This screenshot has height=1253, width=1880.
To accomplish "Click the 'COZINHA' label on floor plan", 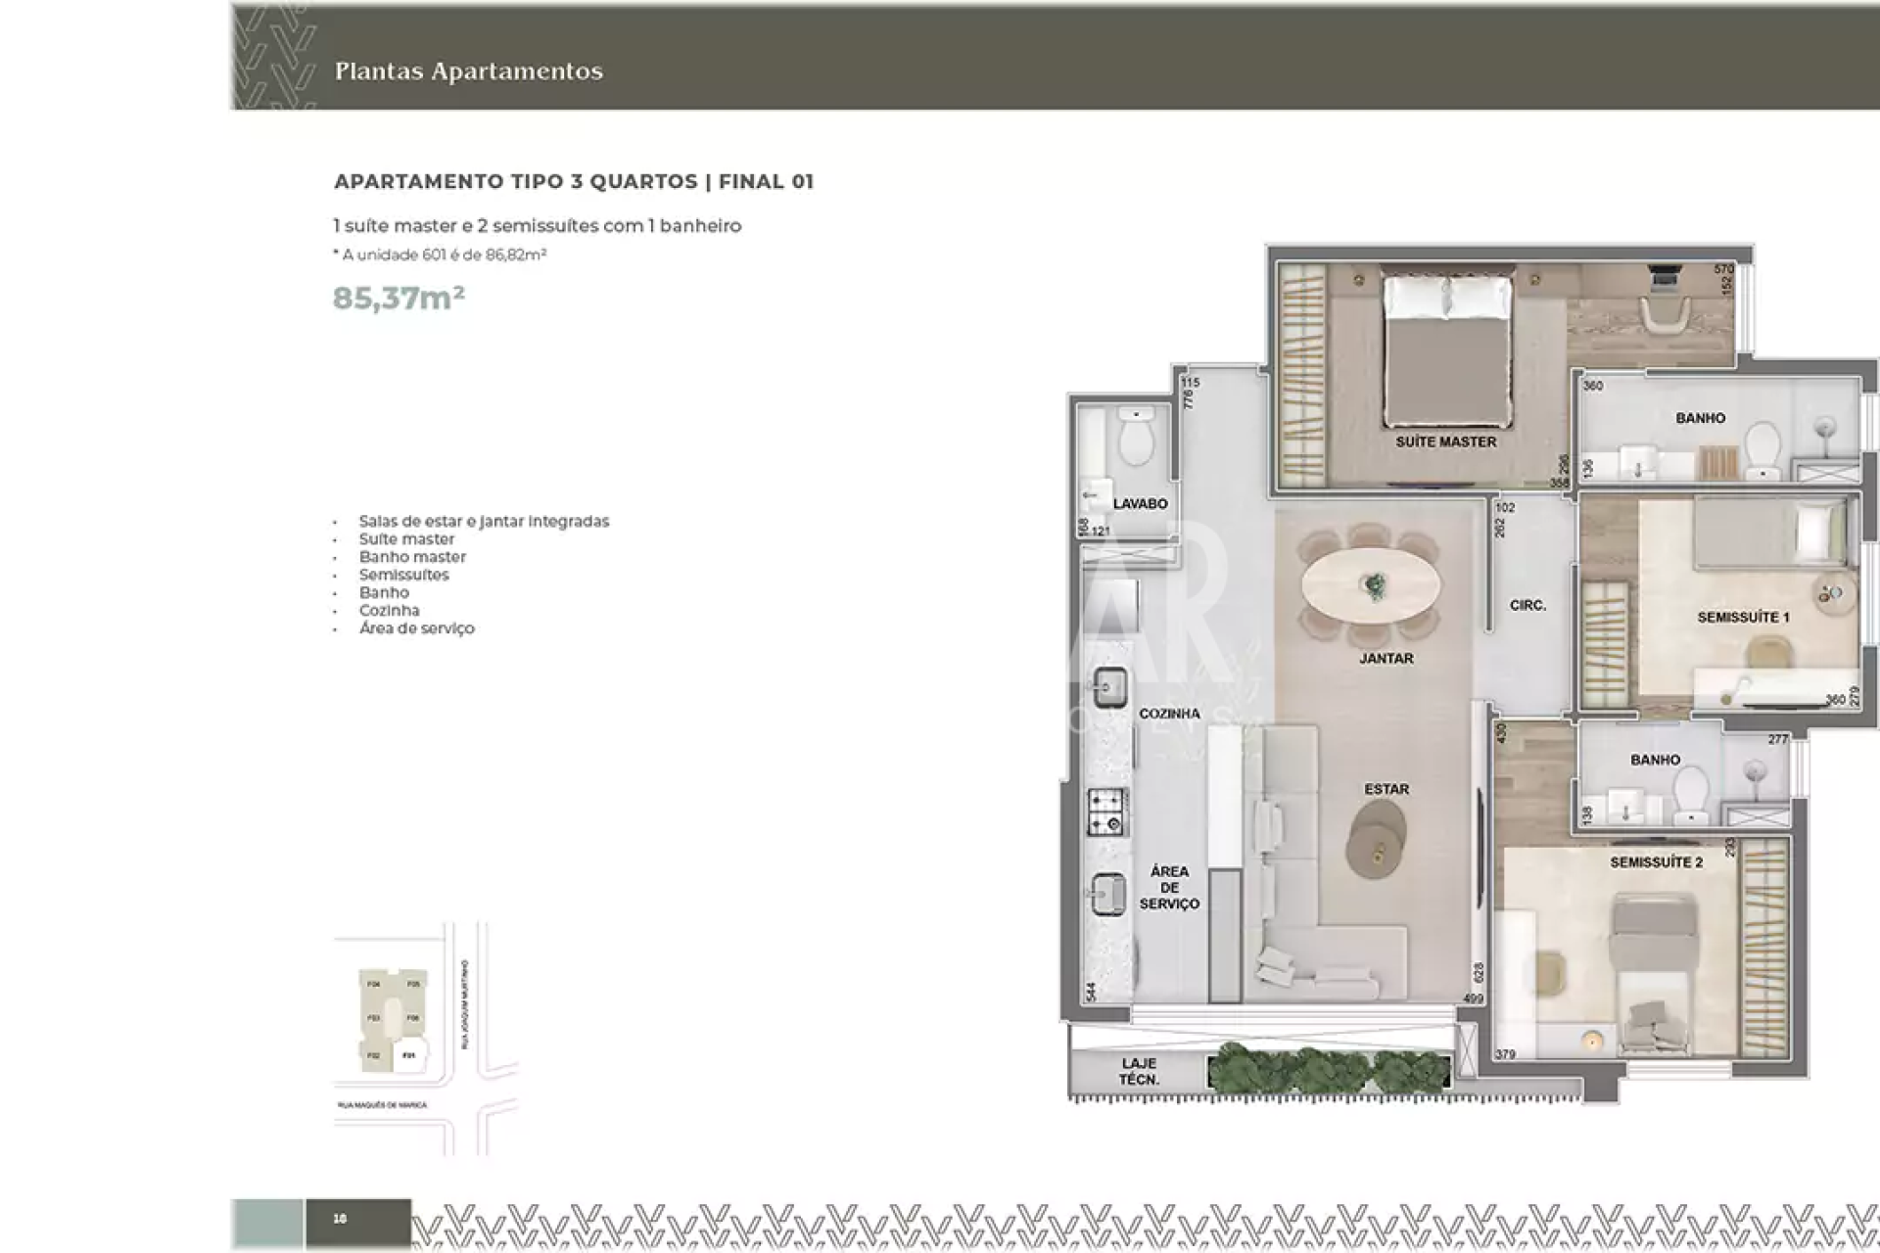I will click(1169, 714).
